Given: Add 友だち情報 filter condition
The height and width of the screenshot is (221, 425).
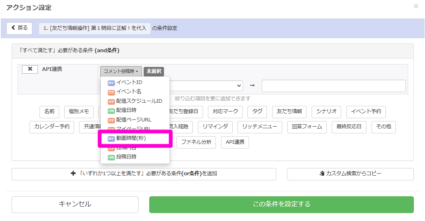Looking at the screenshot, I should [289, 112].
